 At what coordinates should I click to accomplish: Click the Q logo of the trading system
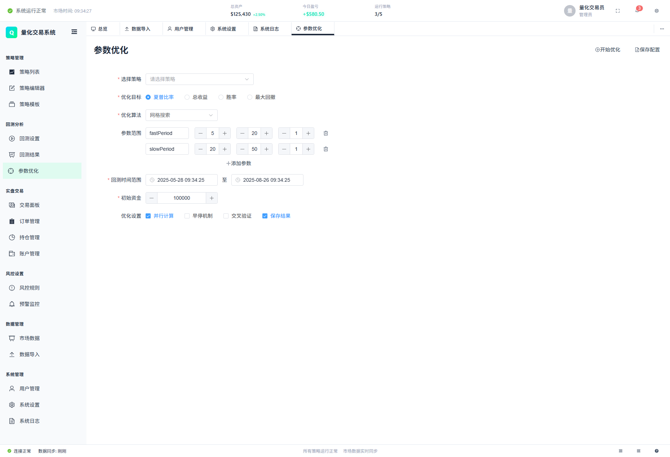12,32
